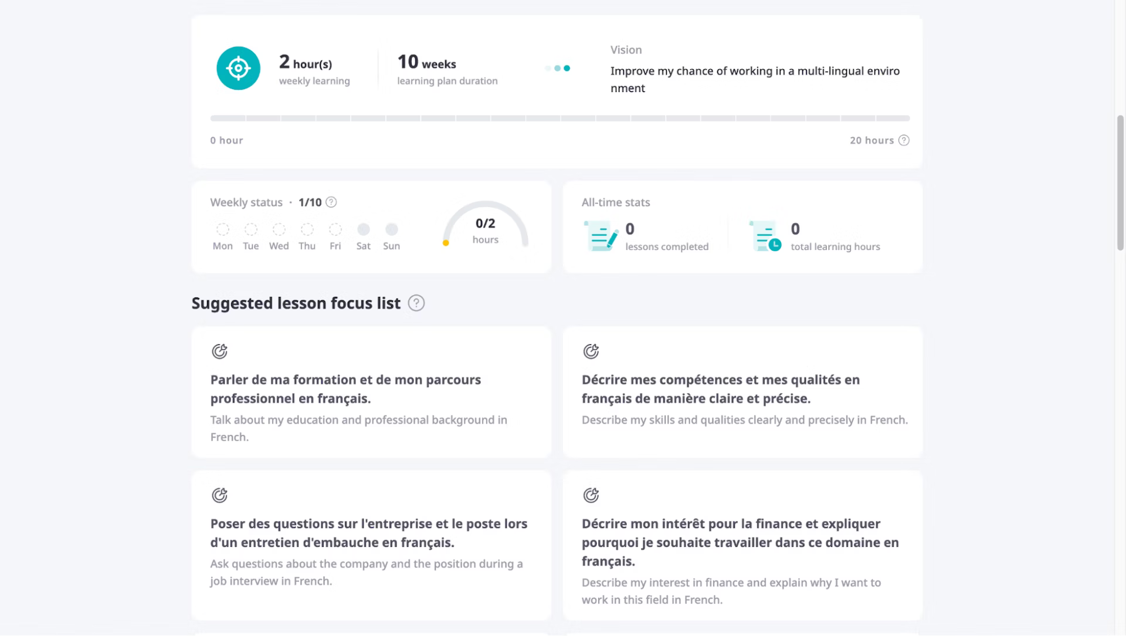Click target icon on entretien d'embauche card

(219, 495)
